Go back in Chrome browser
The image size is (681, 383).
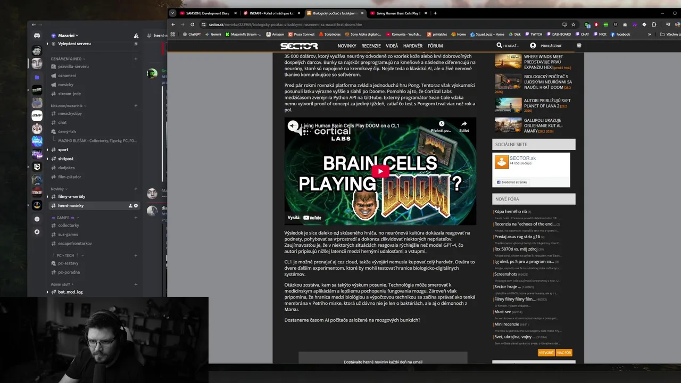coord(173,24)
